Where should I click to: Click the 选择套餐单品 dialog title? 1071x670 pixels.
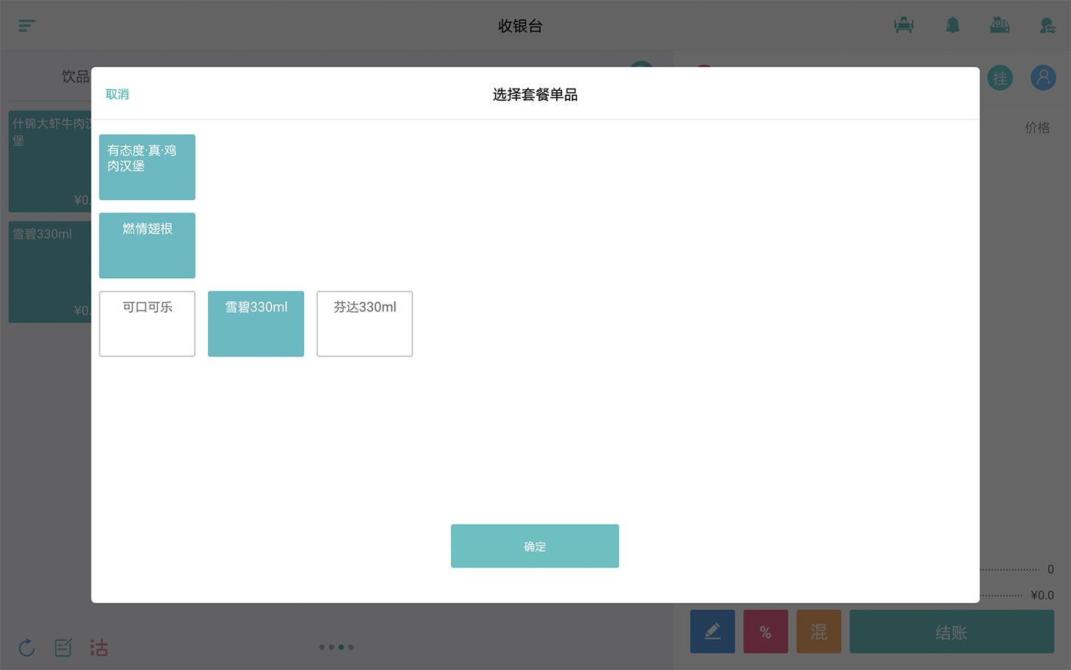tap(535, 94)
